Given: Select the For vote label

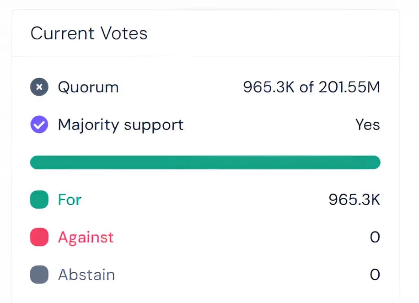Looking at the screenshot, I should coord(70,200).
